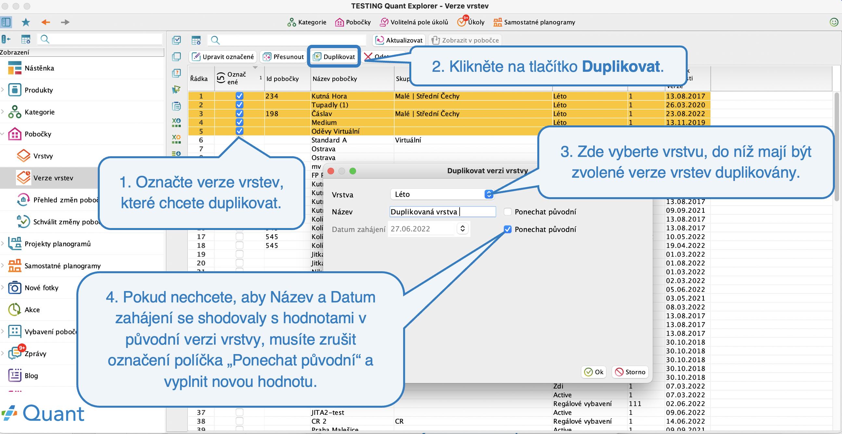The height and width of the screenshot is (434, 842).
Task: Click the upper Excel export icon
Action: pyautogui.click(x=176, y=122)
